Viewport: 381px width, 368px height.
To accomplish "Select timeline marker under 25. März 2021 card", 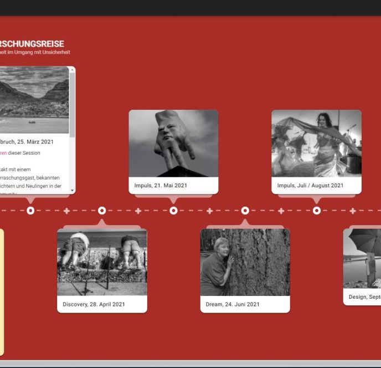I will tap(30, 211).
